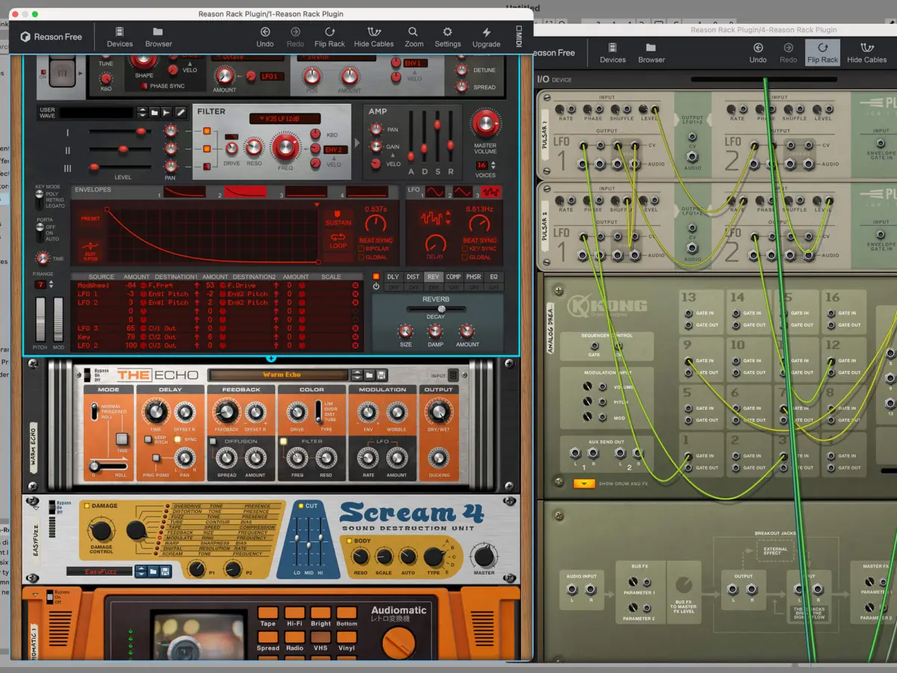
Task: Click the Undo arrow in left toolbar
Action: coord(265,37)
